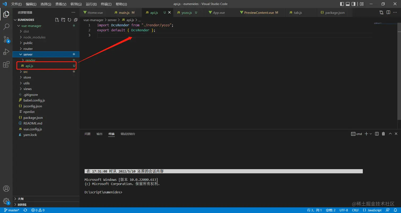Close the api.js editor tab
Viewport: 401px width, 213px height.
169,12
